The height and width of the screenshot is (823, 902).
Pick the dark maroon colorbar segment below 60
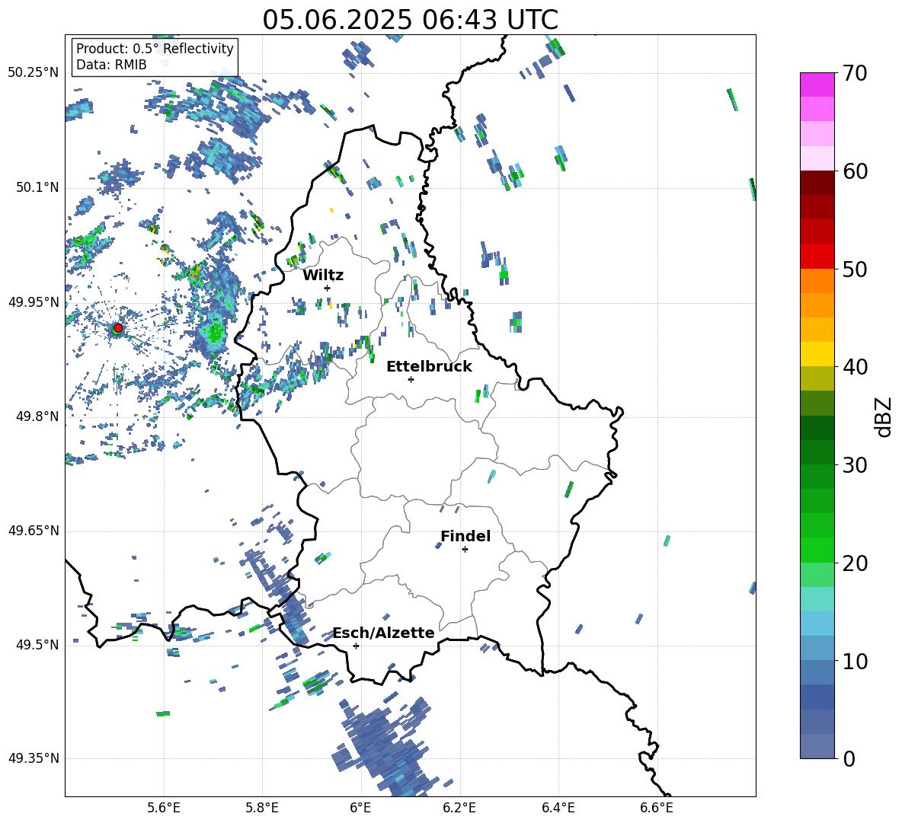click(817, 183)
